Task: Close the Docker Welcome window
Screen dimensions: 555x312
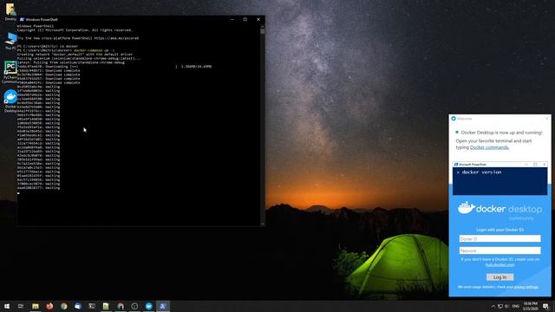Action: tap(547, 119)
